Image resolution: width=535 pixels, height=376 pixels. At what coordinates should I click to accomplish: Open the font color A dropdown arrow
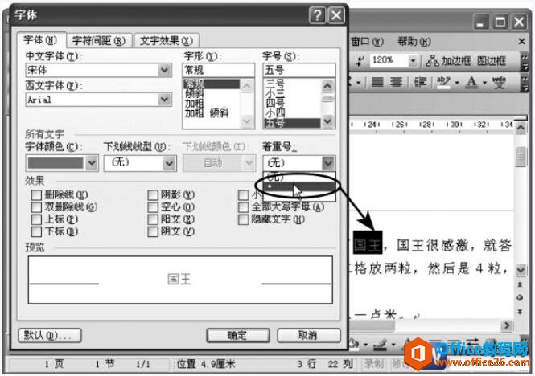click(x=484, y=83)
